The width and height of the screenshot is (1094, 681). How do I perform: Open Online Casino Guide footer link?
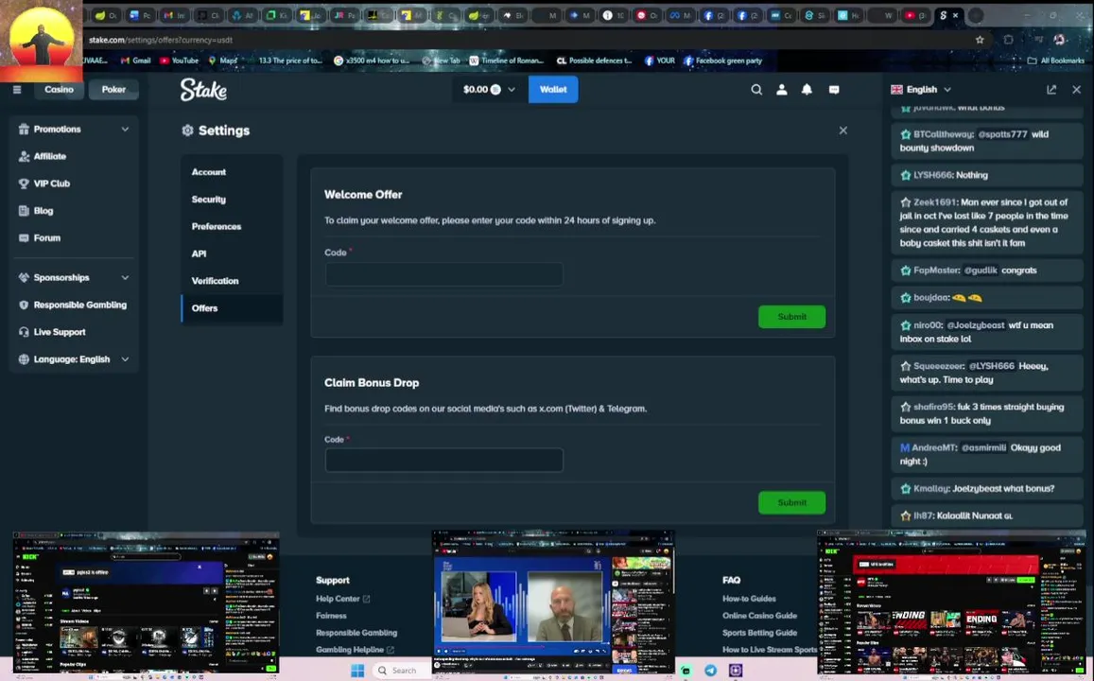(759, 616)
